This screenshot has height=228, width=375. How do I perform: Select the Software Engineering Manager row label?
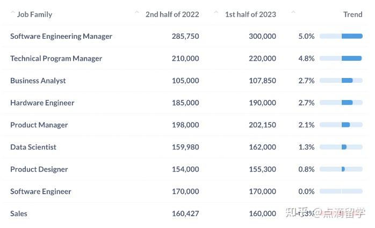61,36
